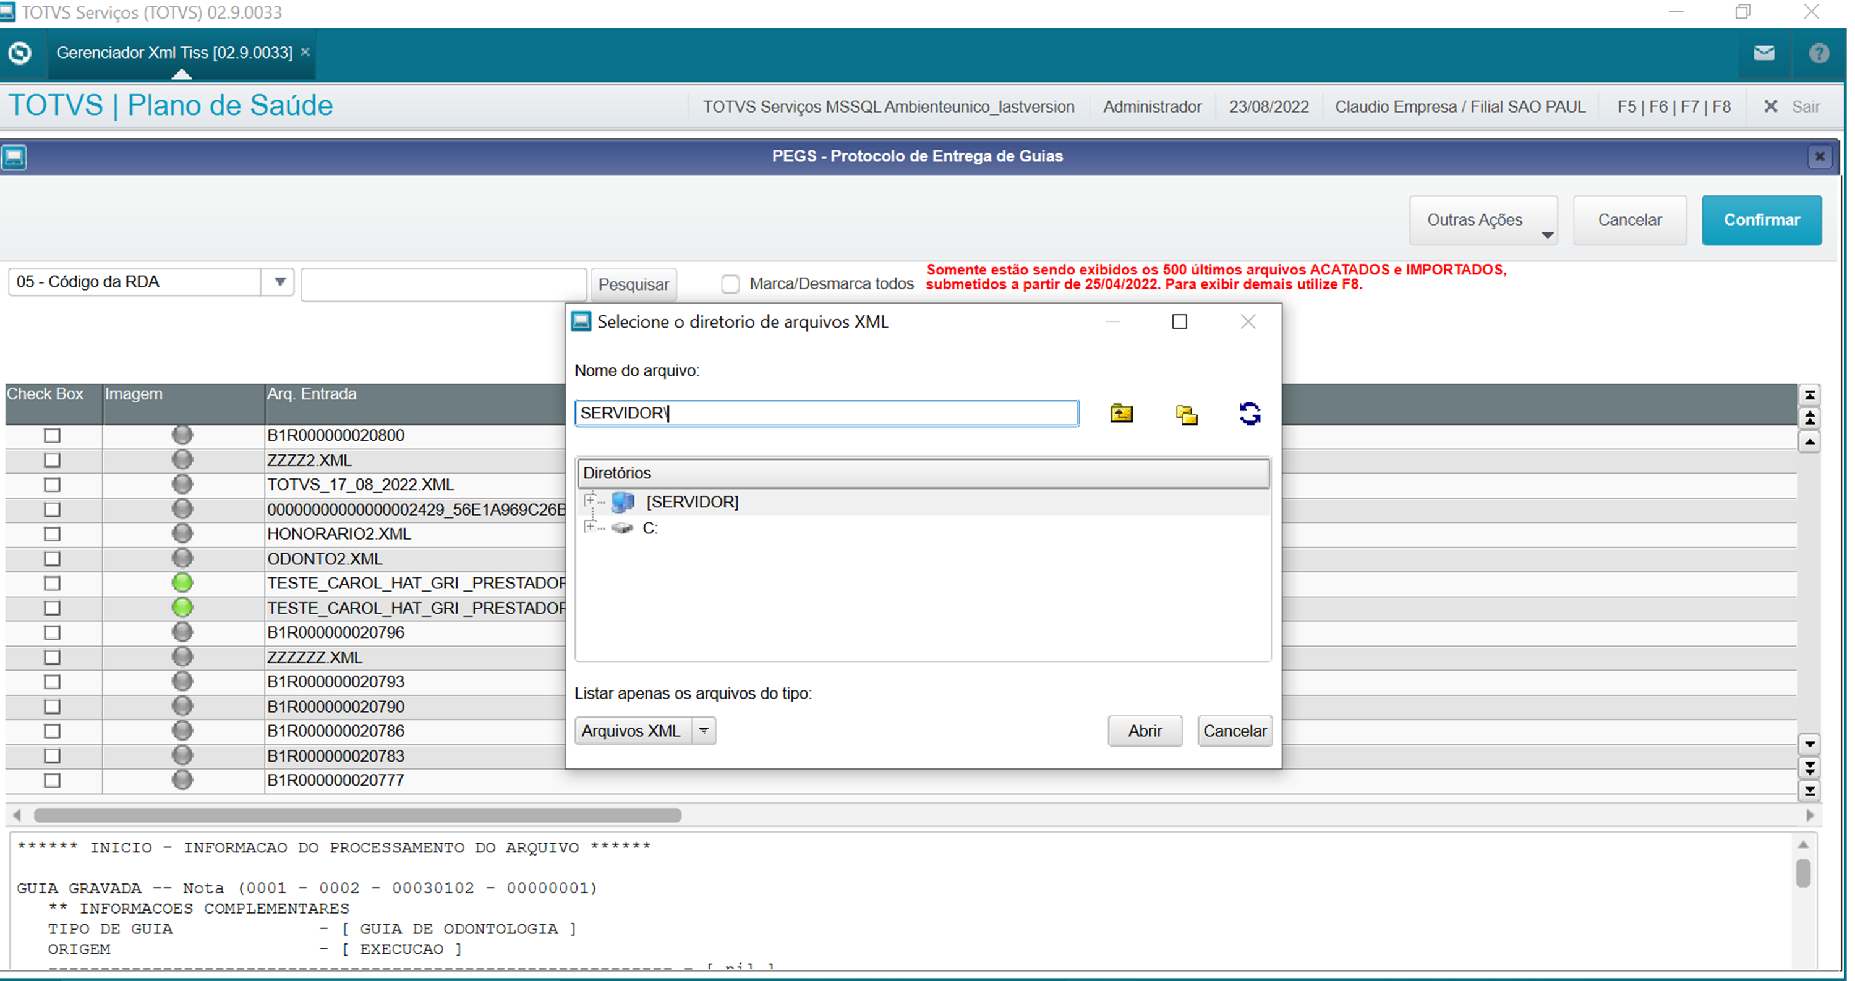
Task: Click green status icon for TESTE_CAROL row
Action: coord(183,582)
